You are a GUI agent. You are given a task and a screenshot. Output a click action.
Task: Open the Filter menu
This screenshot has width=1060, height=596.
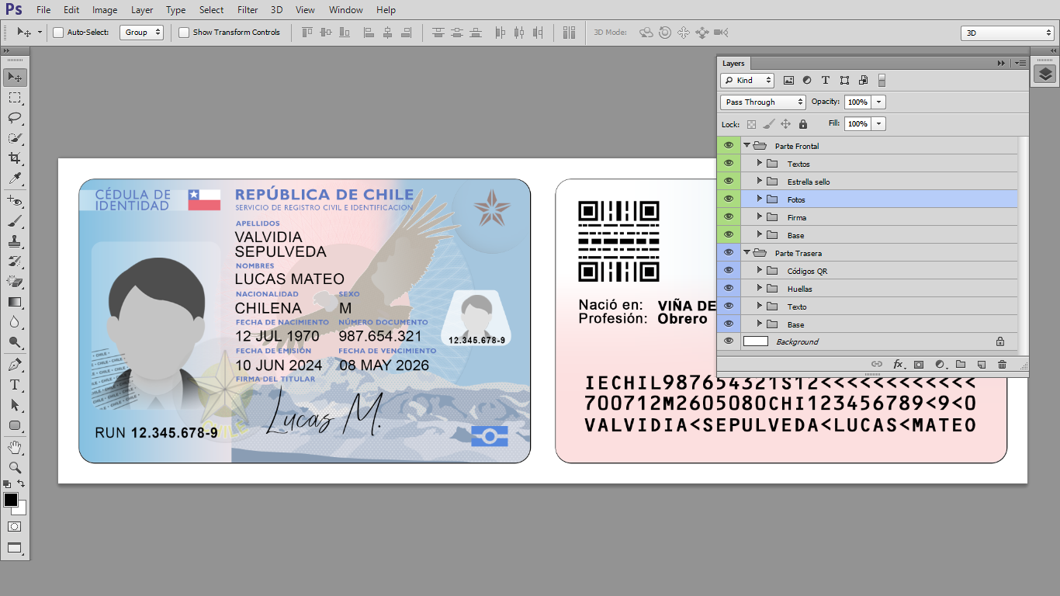click(248, 10)
